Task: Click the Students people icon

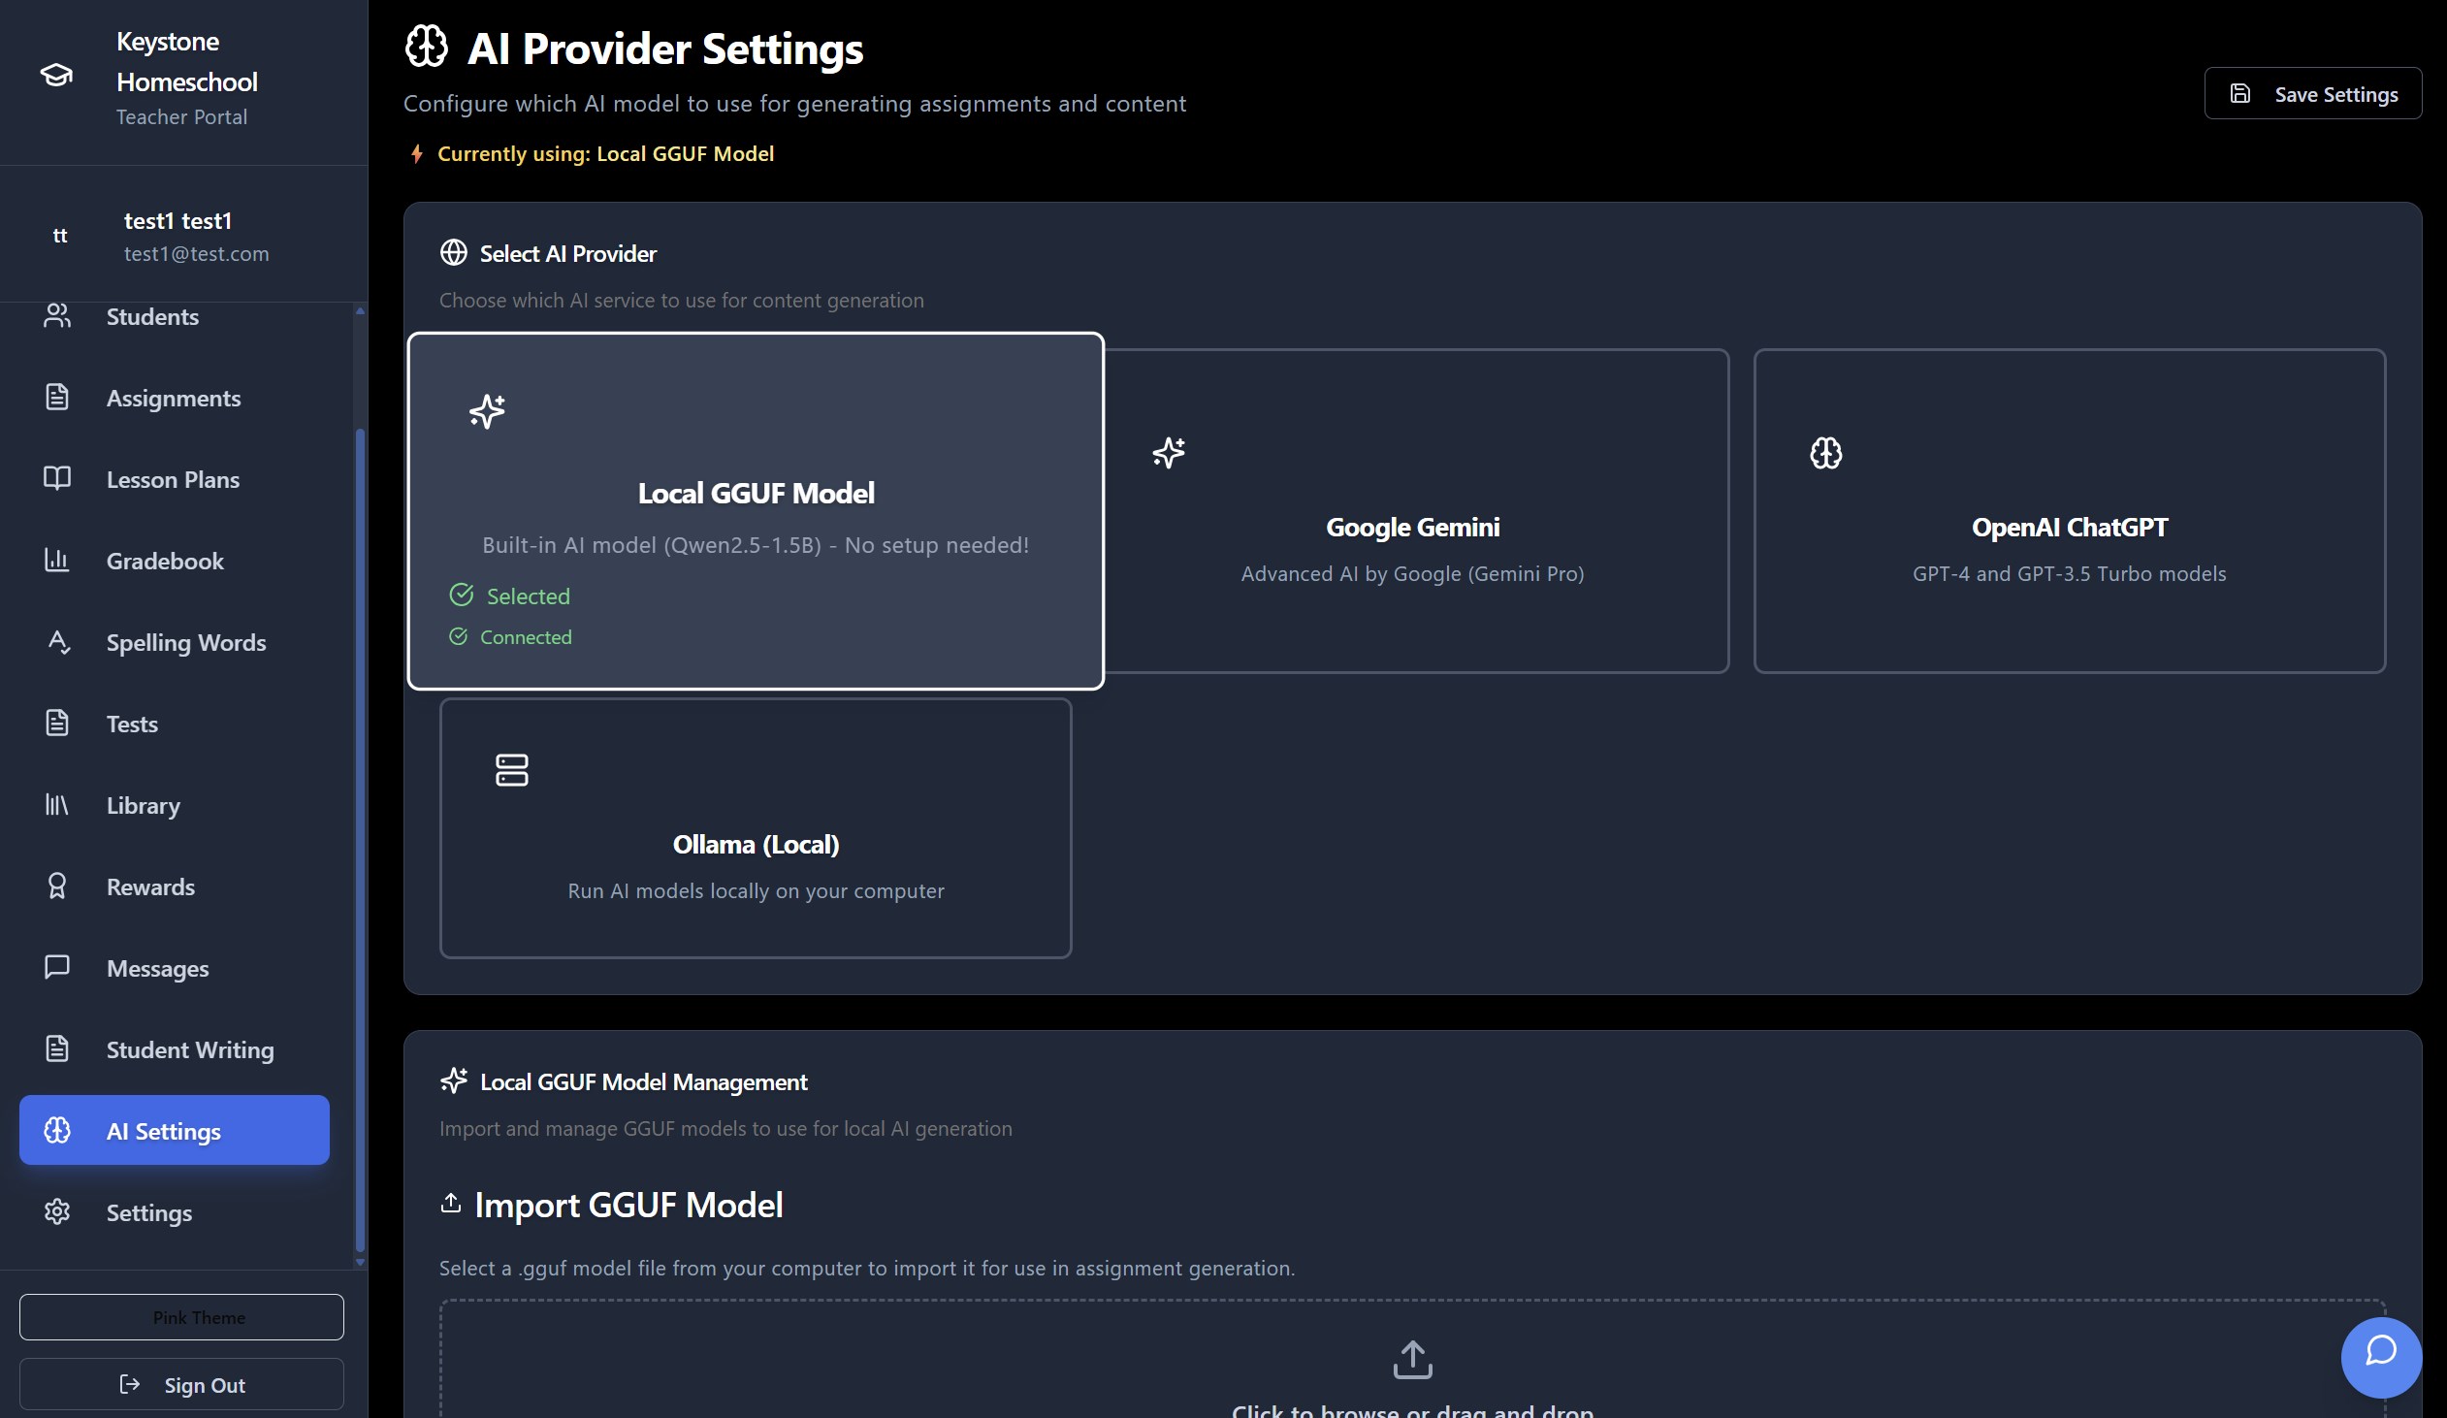Action: (57, 315)
